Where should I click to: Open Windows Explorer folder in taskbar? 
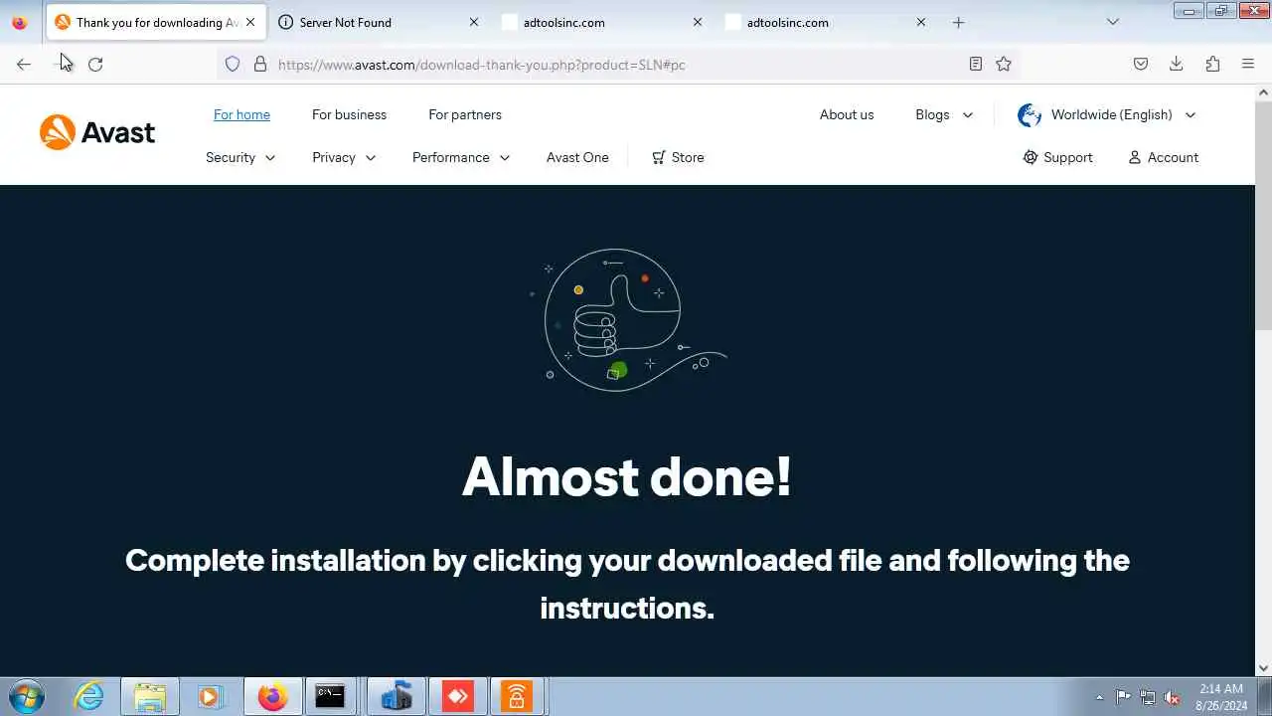point(150,696)
